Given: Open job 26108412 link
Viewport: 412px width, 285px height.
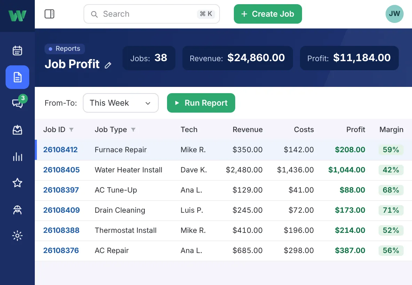Looking at the screenshot, I should point(61,149).
